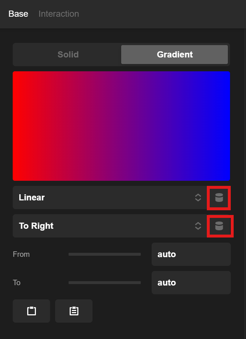Open the To Right direction dropdown
The image size is (246, 339).
coord(110,226)
